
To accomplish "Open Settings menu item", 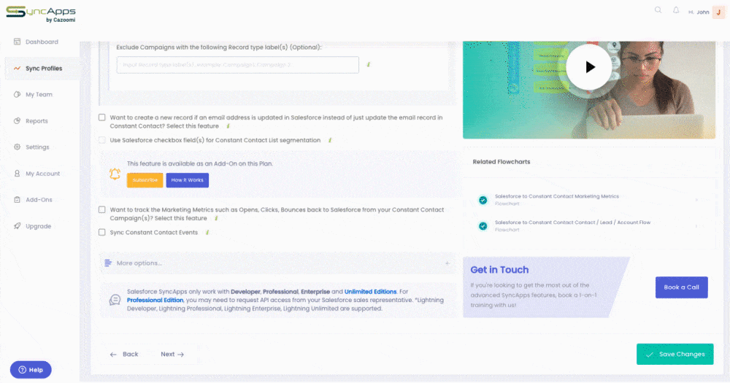I will click(37, 147).
